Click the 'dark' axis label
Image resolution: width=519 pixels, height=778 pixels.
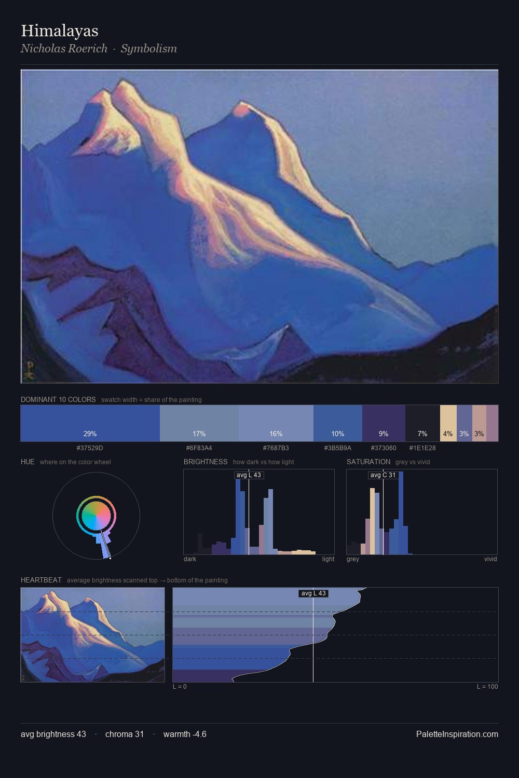click(190, 559)
